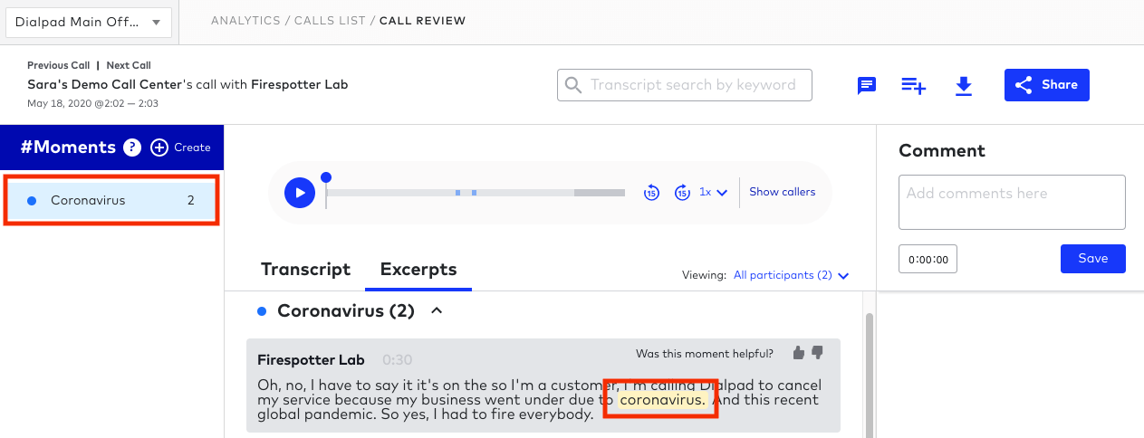Click the highlighted word coronavirus in excerpt

(661, 400)
